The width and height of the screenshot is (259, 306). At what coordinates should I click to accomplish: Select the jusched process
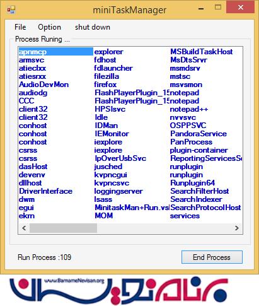(108, 167)
